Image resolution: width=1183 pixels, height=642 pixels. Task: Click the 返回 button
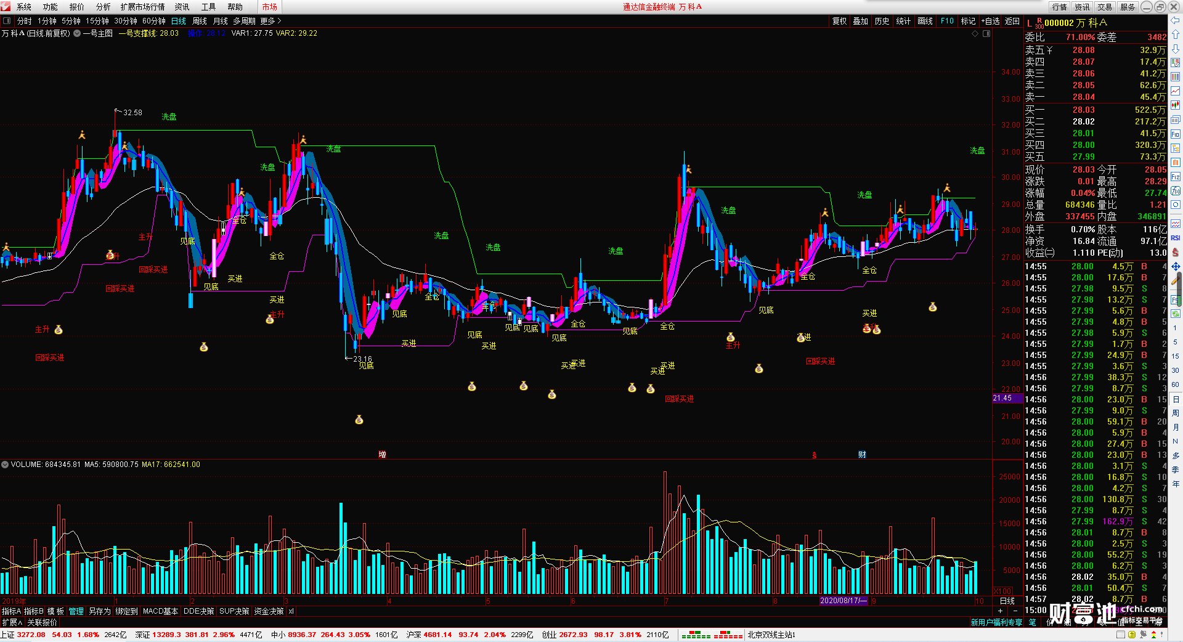point(1012,21)
